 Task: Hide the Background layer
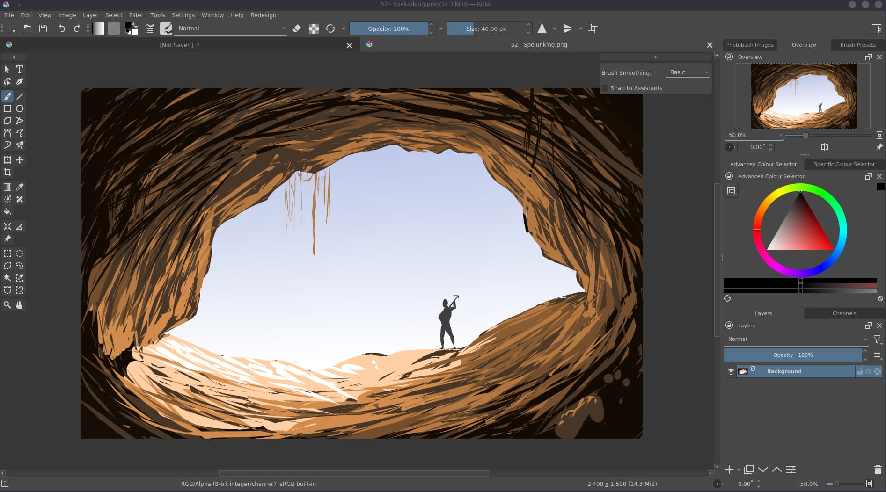coord(731,371)
